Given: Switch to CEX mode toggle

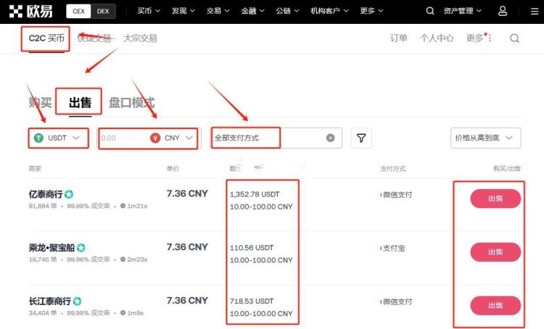Looking at the screenshot, I should coord(79,11).
